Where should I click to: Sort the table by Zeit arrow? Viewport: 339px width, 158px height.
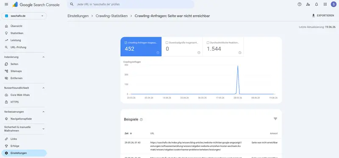[131, 133]
